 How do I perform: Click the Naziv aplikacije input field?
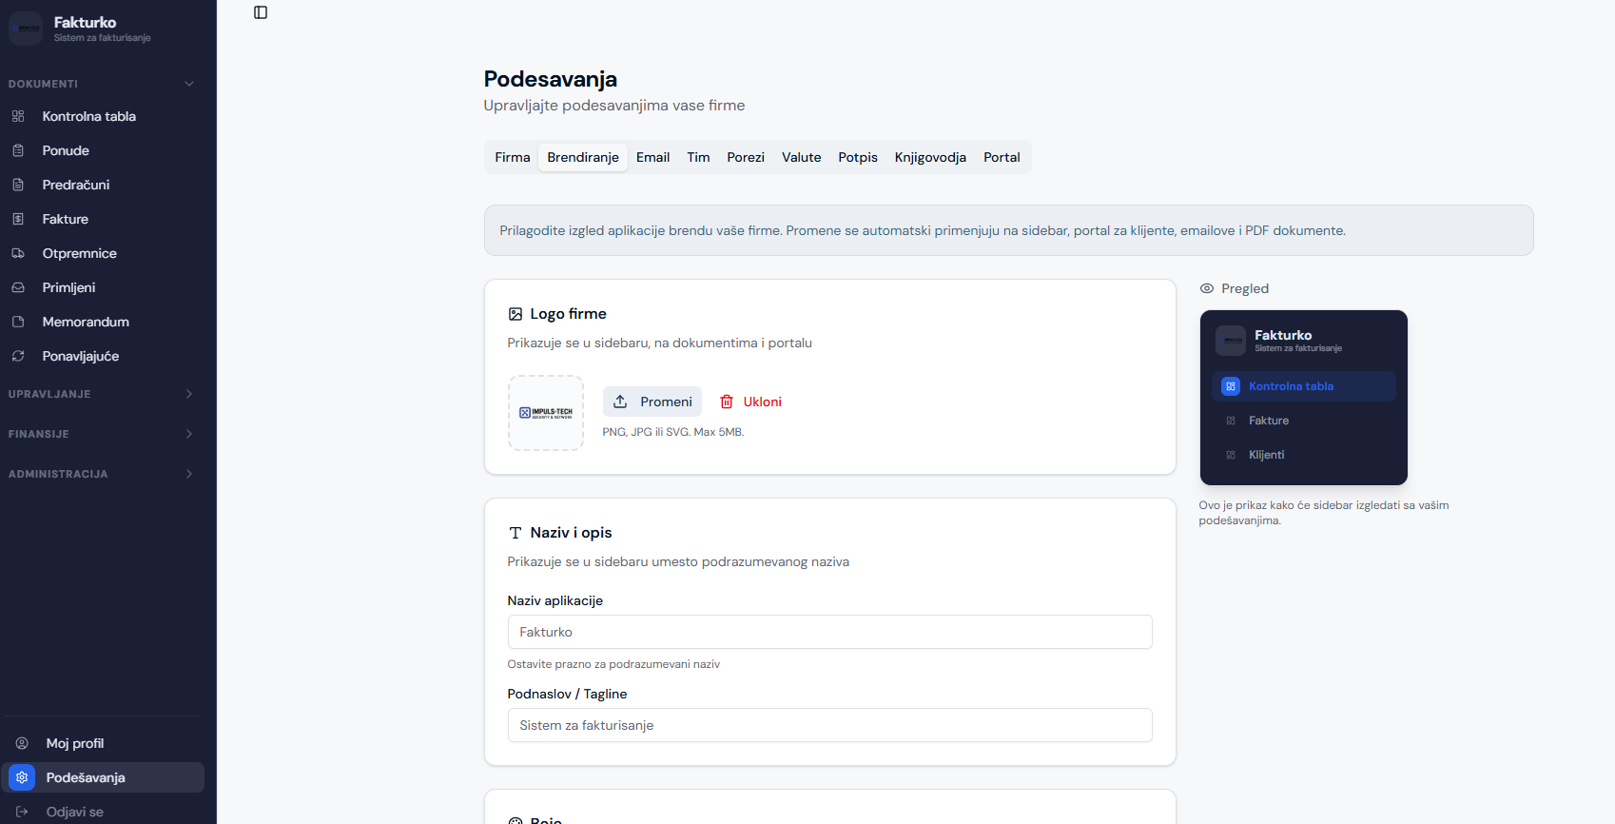(829, 632)
